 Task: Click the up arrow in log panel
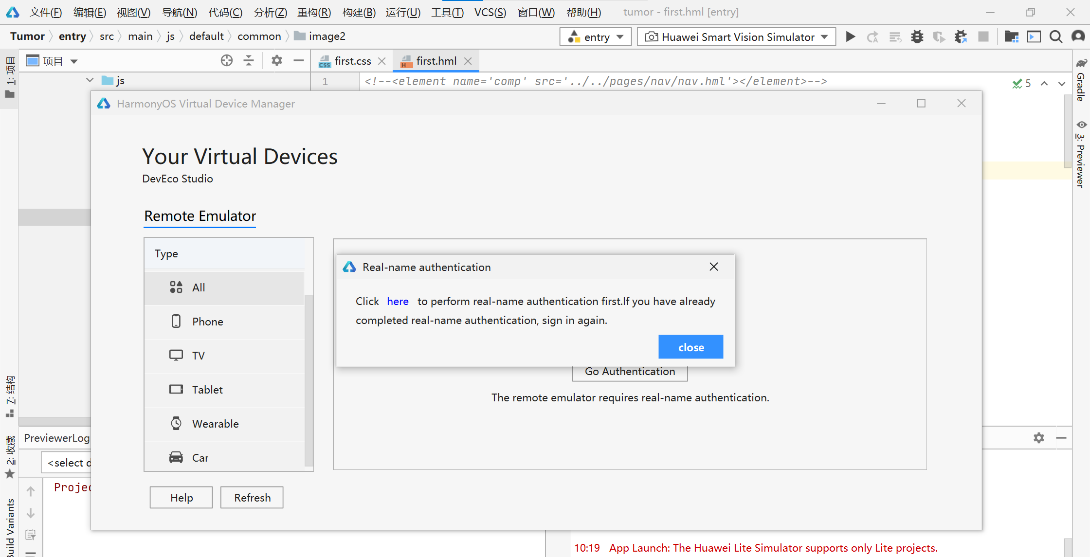(30, 491)
